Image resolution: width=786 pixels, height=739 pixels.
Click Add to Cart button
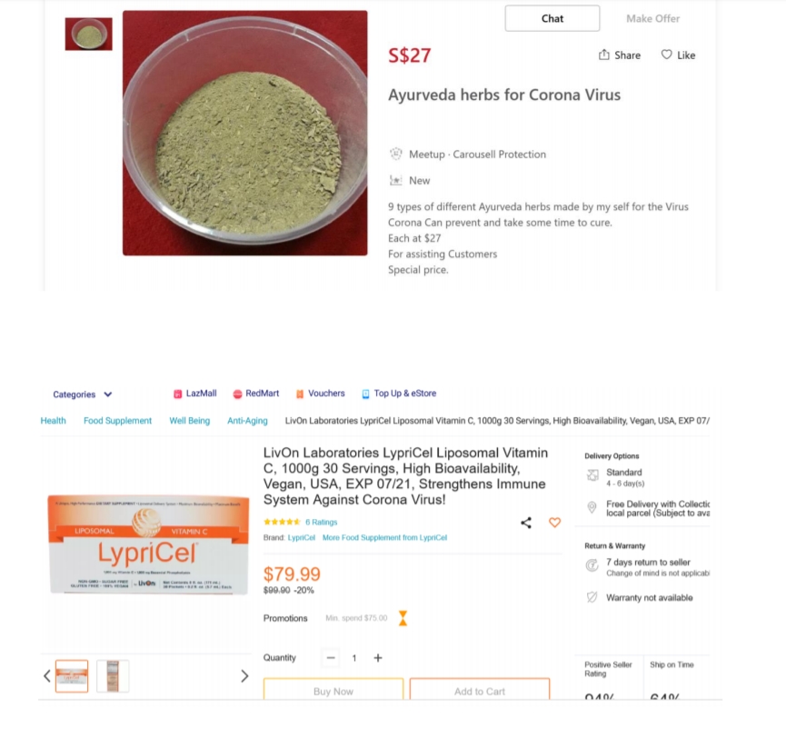[x=480, y=689]
